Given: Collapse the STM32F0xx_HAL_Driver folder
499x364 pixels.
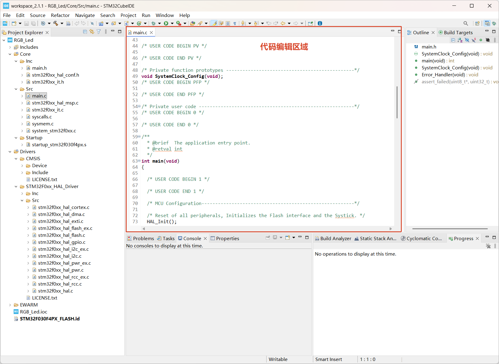Looking at the screenshot, I should pyautogui.click(x=16, y=187).
